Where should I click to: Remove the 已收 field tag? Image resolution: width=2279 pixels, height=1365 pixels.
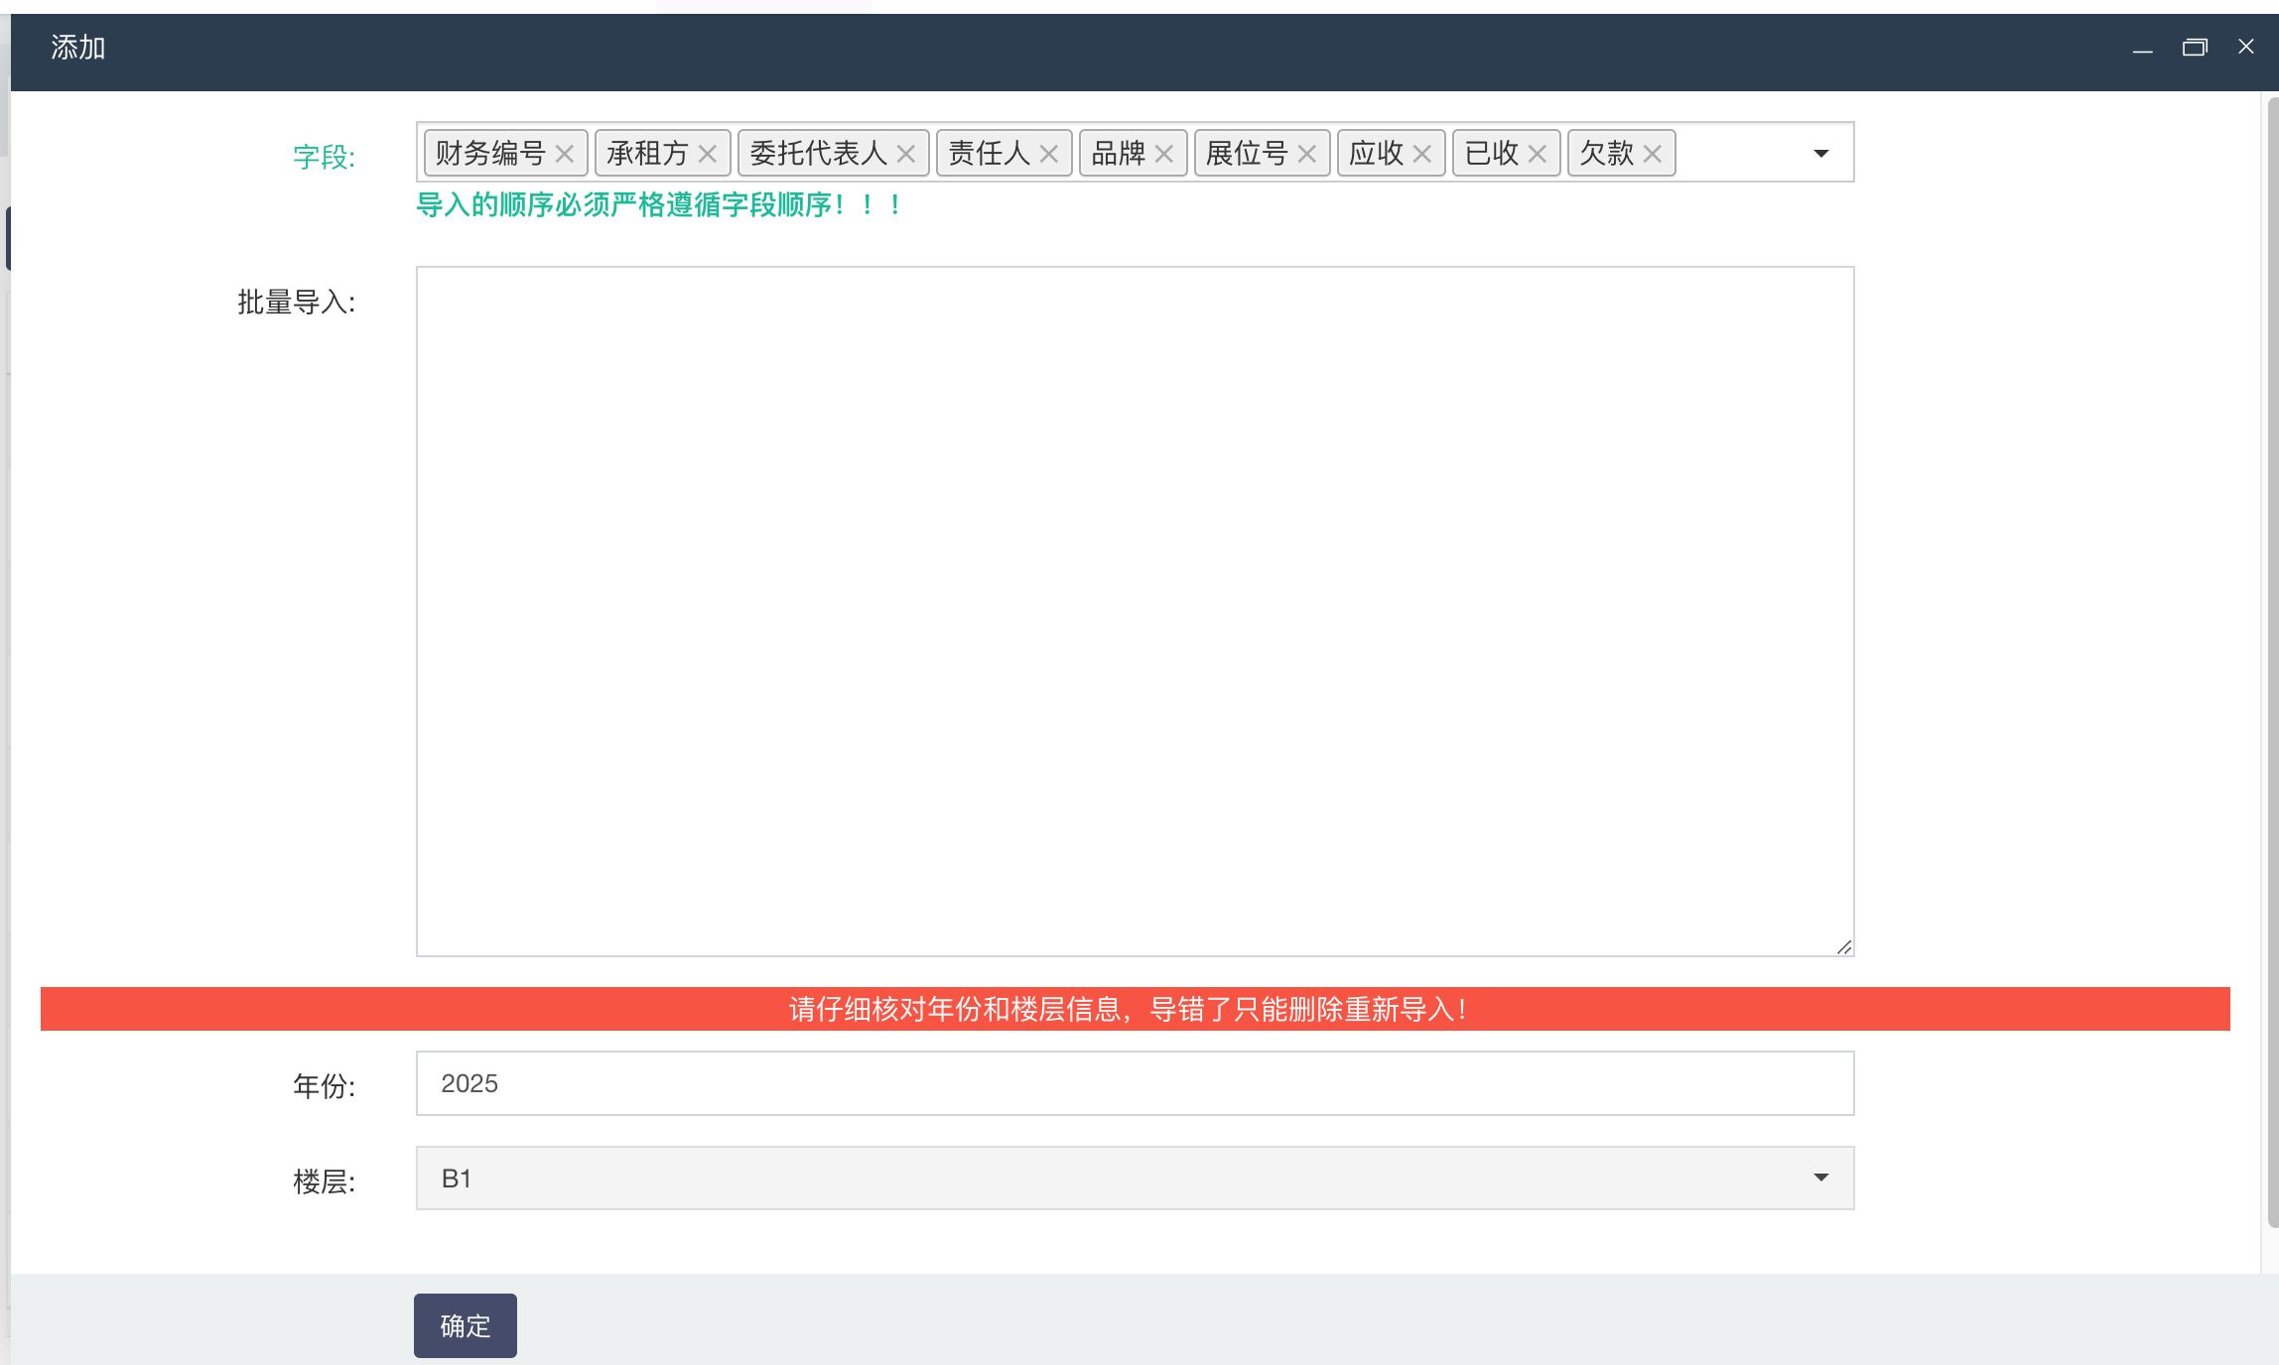pos(1538,154)
